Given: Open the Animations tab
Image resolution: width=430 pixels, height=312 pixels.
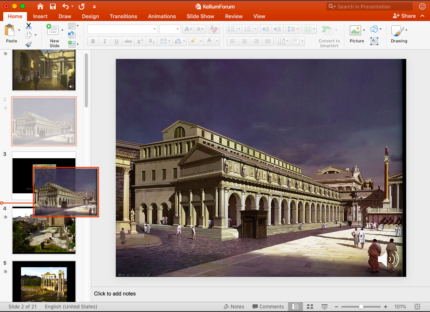Looking at the screenshot, I should [162, 16].
